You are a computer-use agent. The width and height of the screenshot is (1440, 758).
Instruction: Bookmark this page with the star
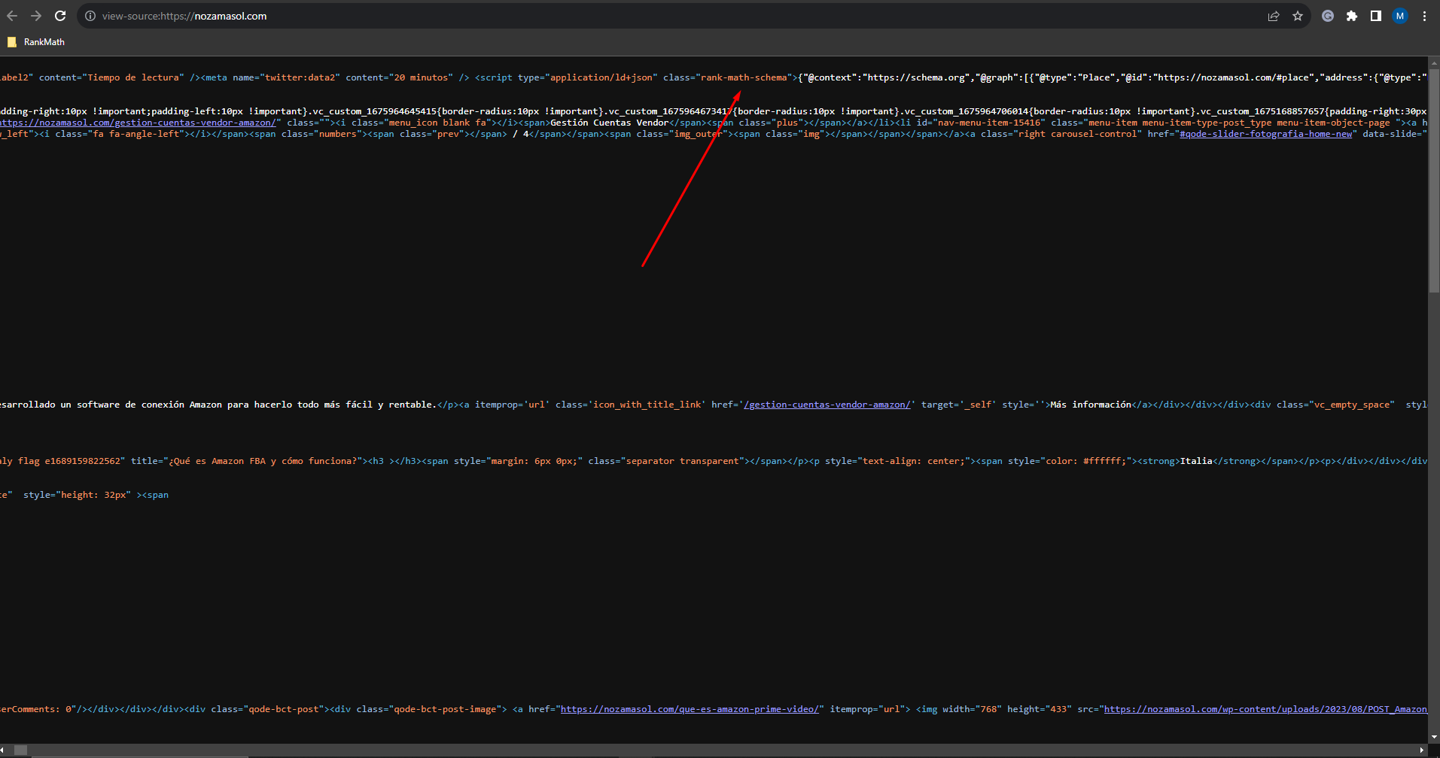click(x=1298, y=16)
